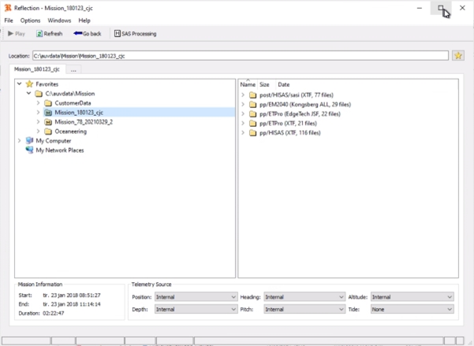
Task: Select 'pp/HISAS (XTF, 116 files)' row
Action: click(x=290, y=133)
